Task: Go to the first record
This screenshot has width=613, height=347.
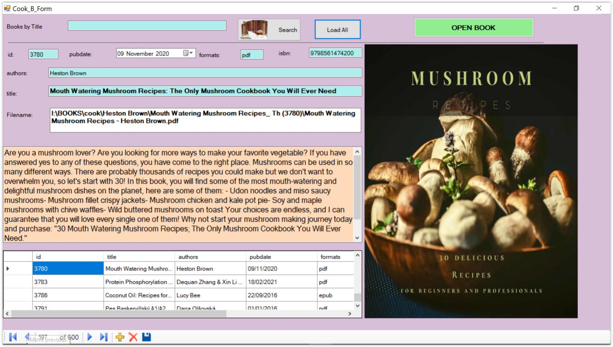Action: point(13,337)
